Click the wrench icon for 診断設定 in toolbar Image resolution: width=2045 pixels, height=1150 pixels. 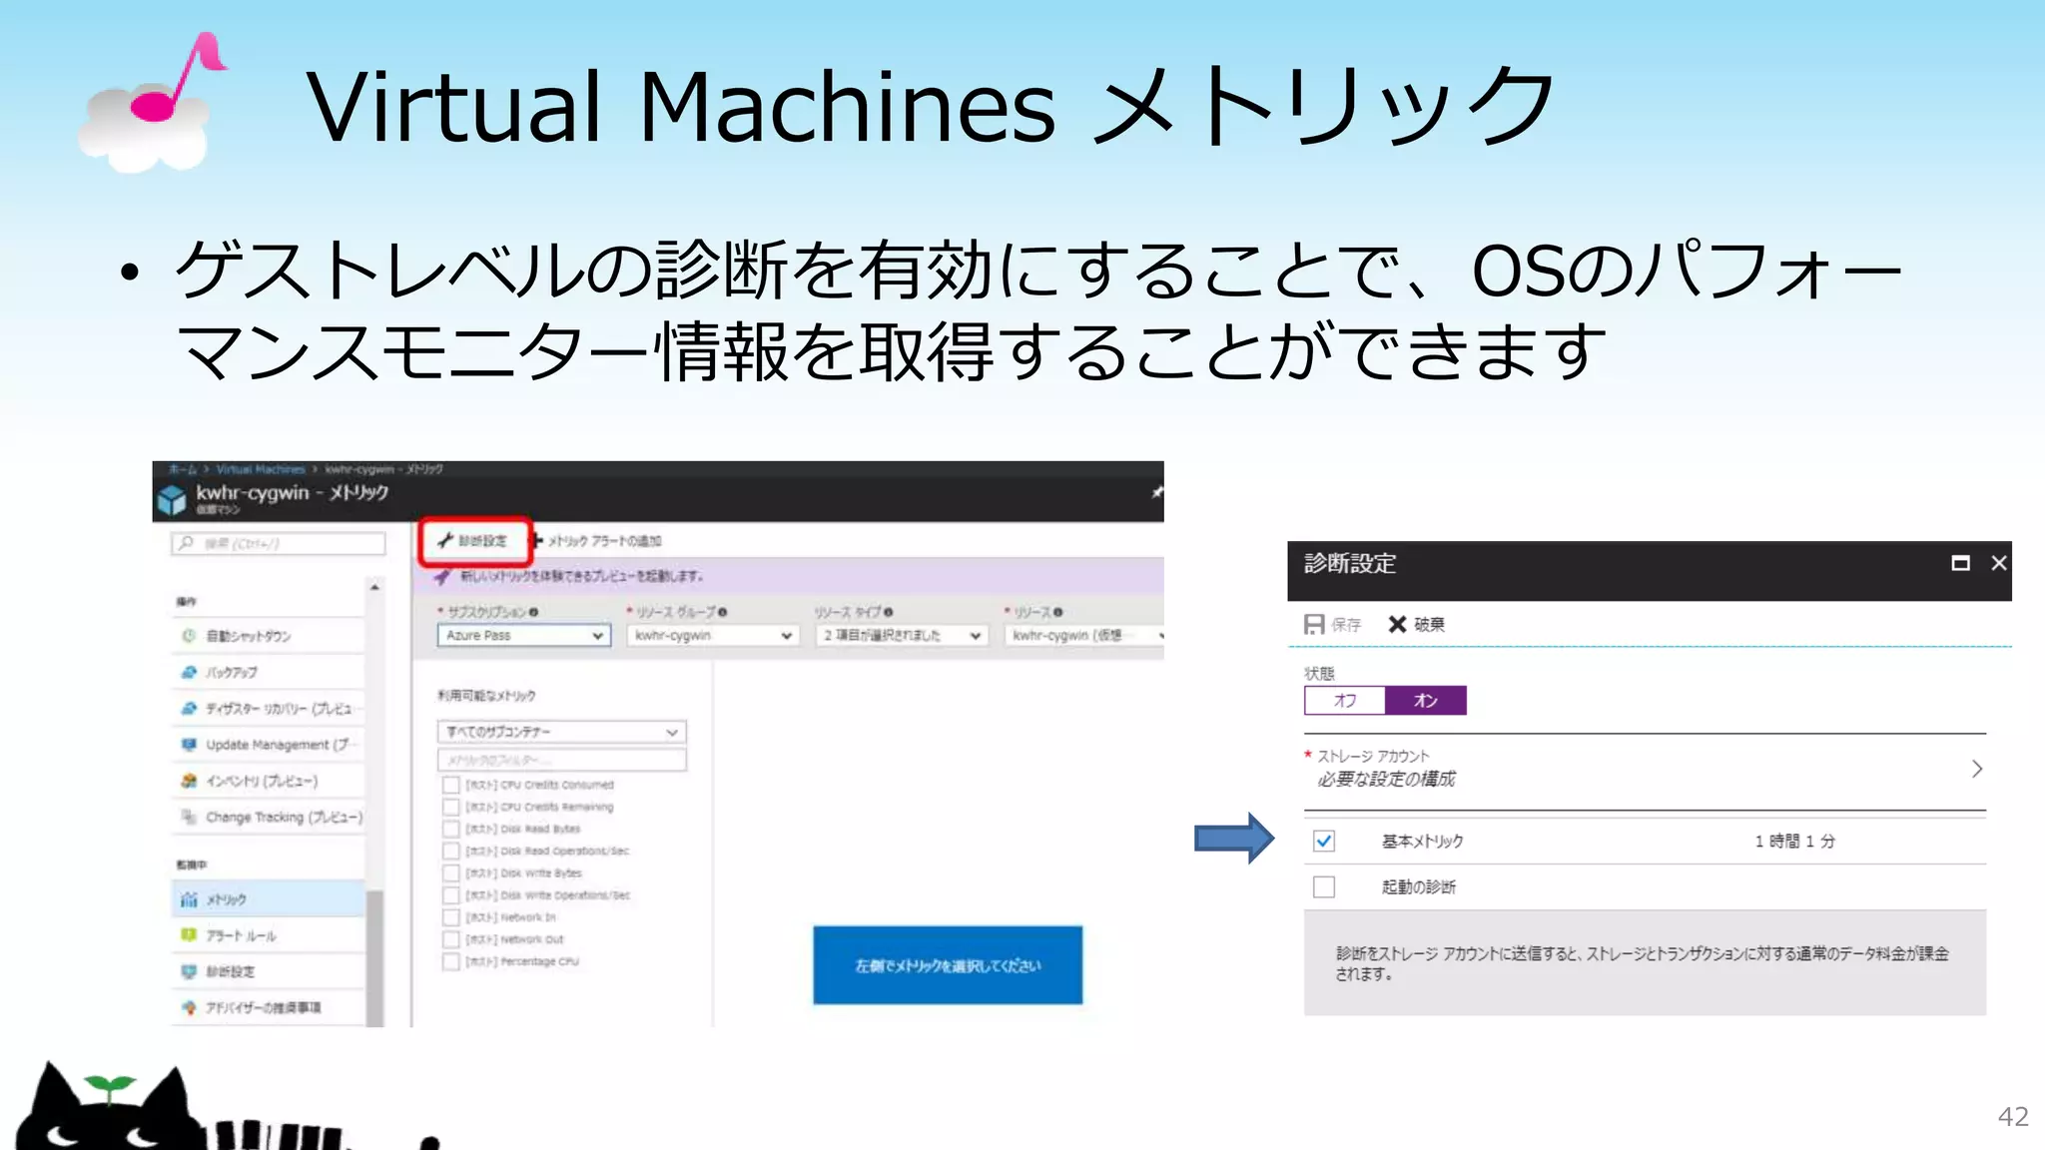pos(445,540)
